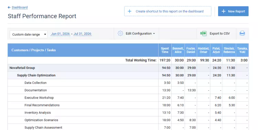Select the Patel, Arjun column header
The height and width of the screenshot is (130, 258).
point(216,50)
